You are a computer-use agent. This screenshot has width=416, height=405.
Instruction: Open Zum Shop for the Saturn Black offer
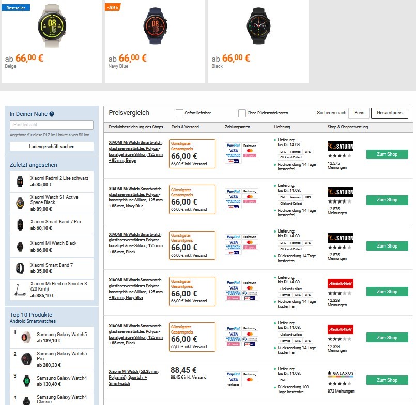tap(387, 246)
